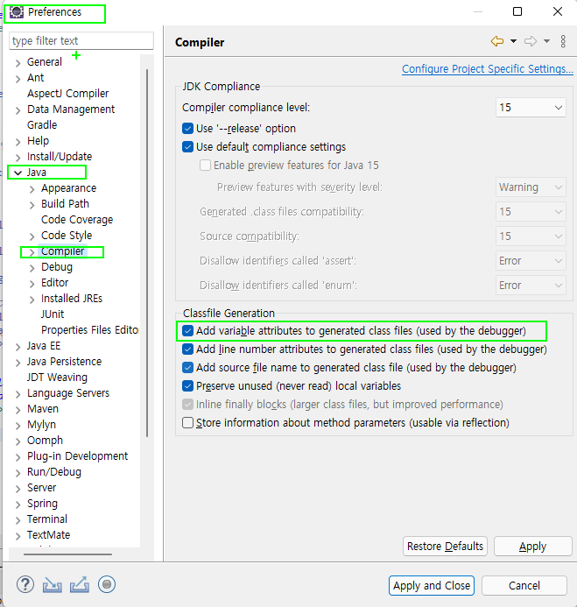Click the Cancel button
Image resolution: width=577 pixels, height=607 pixels.
(x=524, y=586)
